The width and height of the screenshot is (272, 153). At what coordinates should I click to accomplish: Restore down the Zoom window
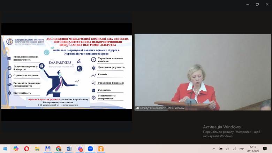(x=257, y=5)
